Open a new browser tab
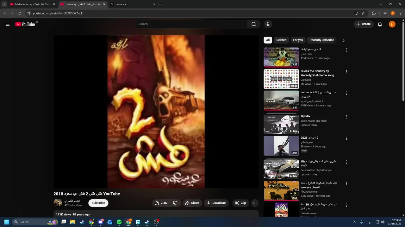Image resolution: width=405 pixels, height=227 pixels. tap(162, 4)
